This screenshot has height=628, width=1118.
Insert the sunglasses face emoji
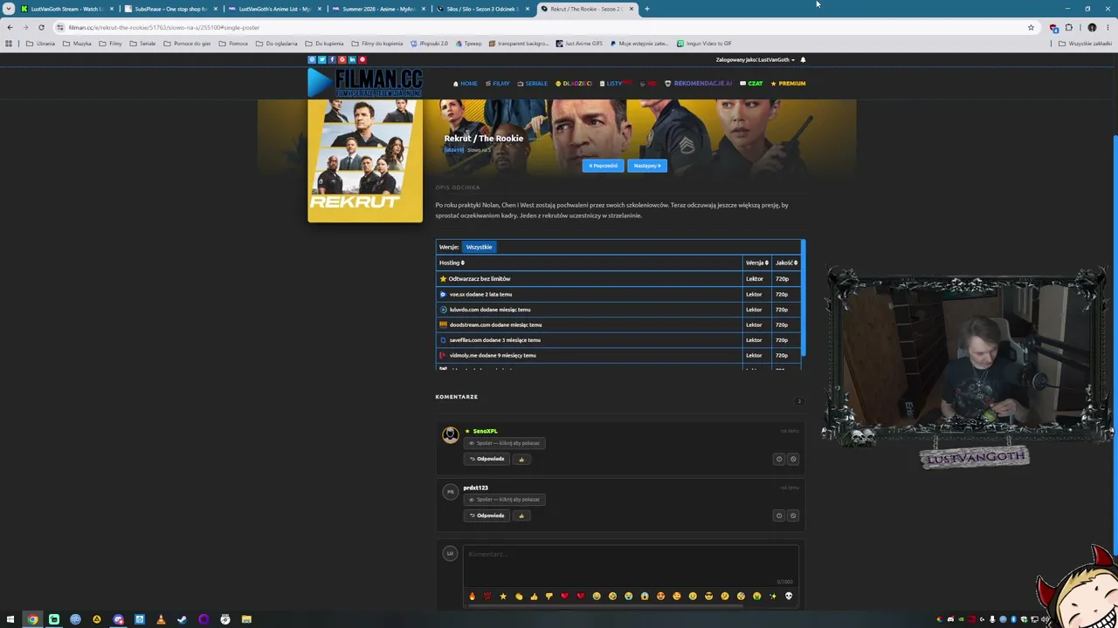708,597
